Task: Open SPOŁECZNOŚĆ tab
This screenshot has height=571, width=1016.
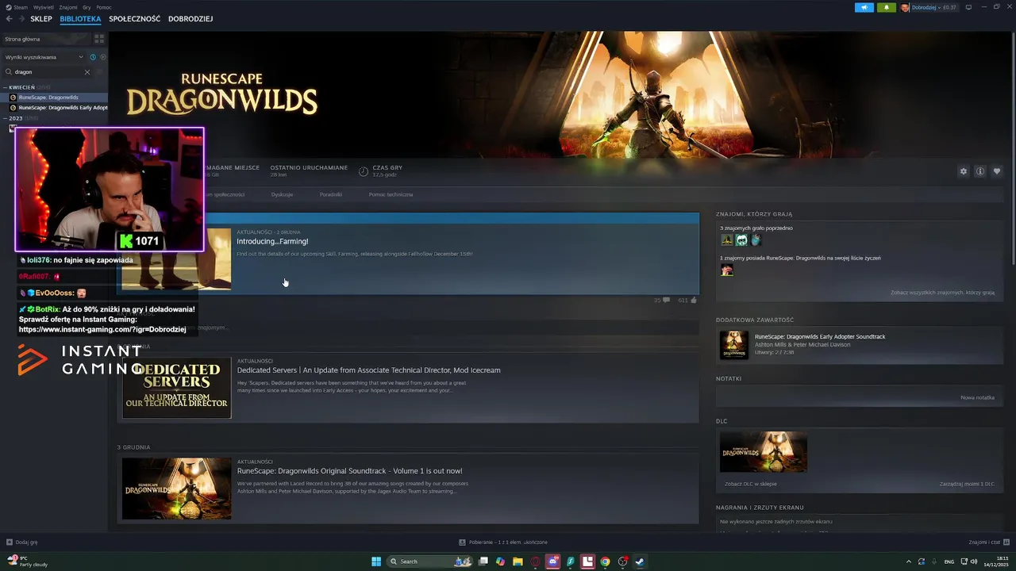Action: click(135, 19)
